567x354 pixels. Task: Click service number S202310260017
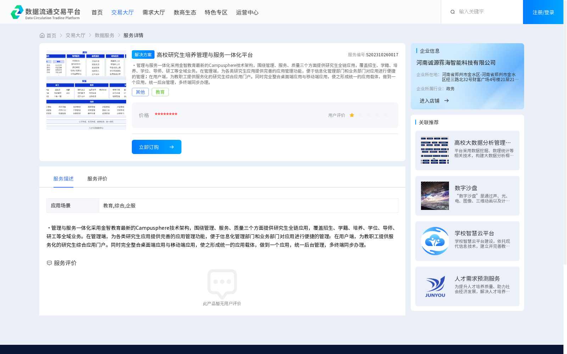pyautogui.click(x=382, y=55)
